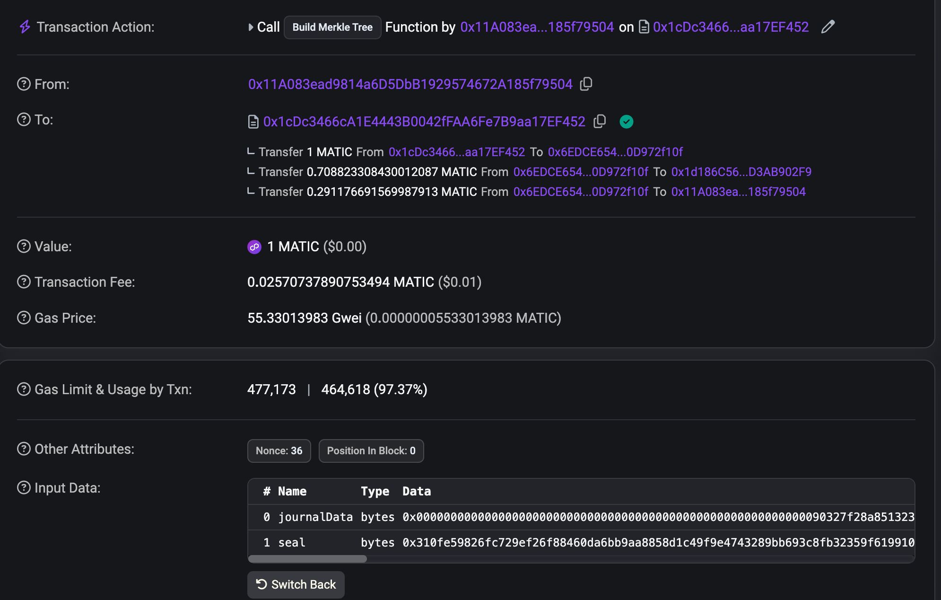Select the seal bytes data value

pyautogui.click(x=658, y=543)
